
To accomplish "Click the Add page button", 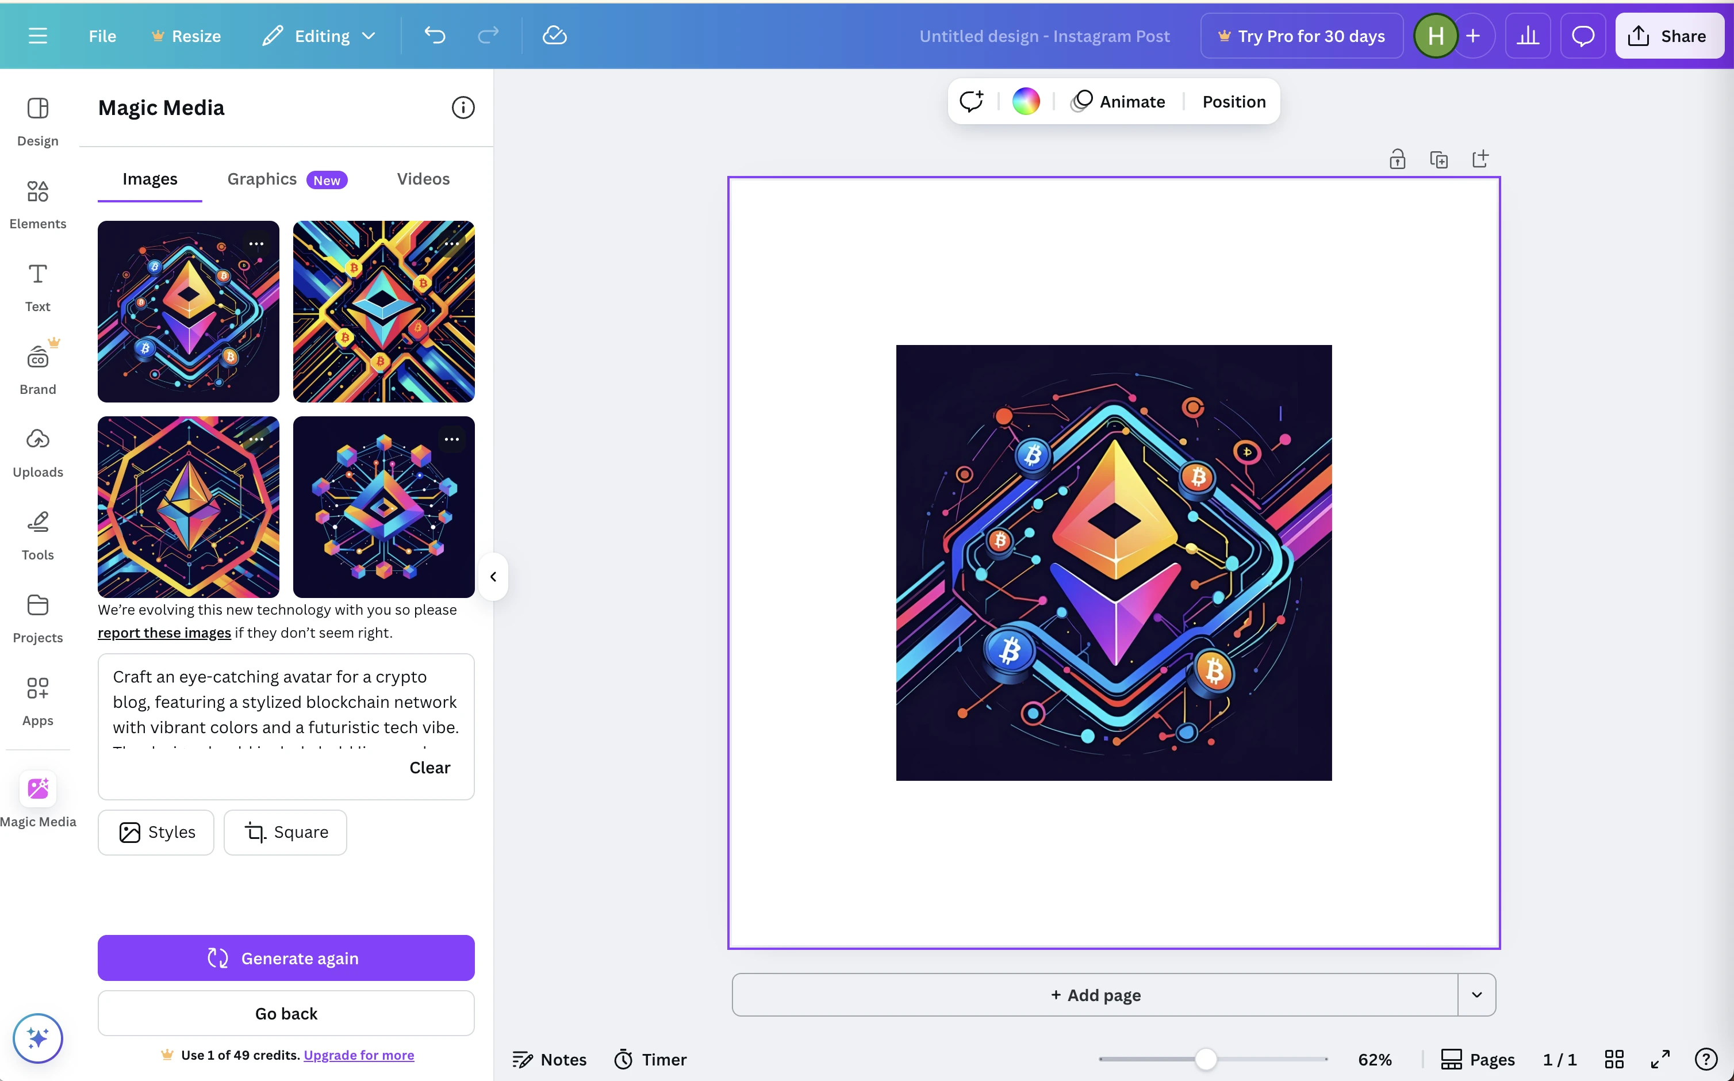I will point(1095,995).
